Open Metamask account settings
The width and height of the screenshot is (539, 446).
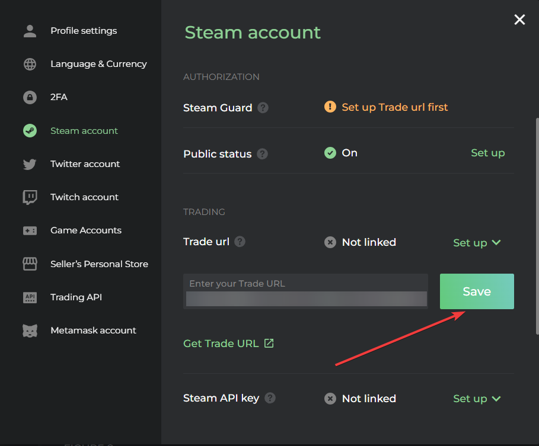coord(93,331)
